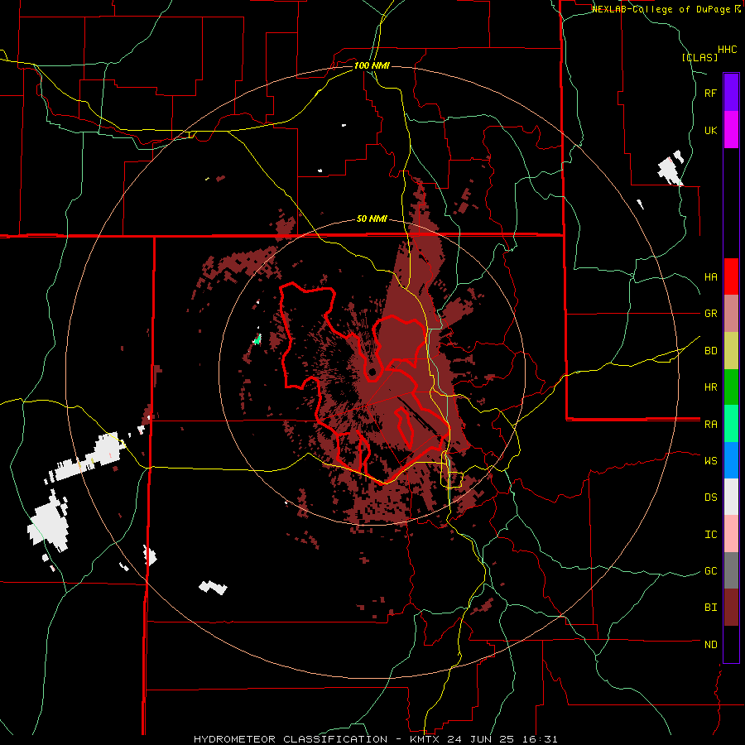Click the IC pink legend swatch

731,534
